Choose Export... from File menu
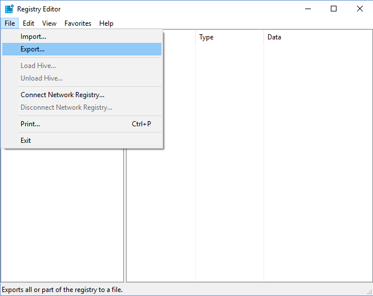373x296 pixels. [x=82, y=49]
